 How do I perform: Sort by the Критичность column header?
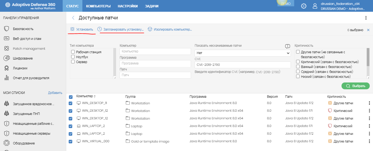337,97
